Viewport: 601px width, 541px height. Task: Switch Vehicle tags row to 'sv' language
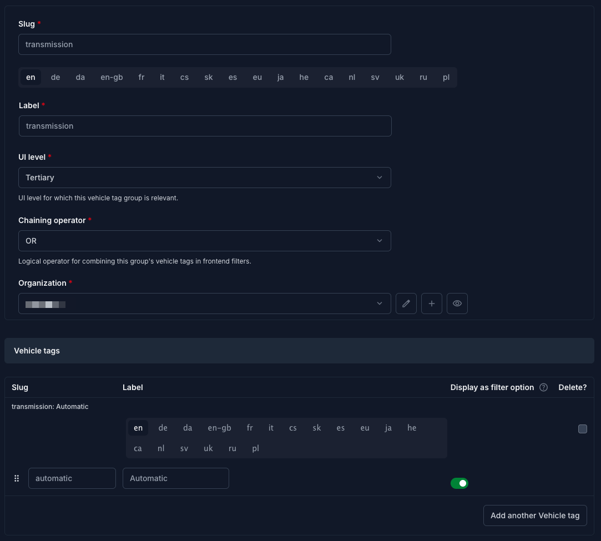(x=184, y=448)
